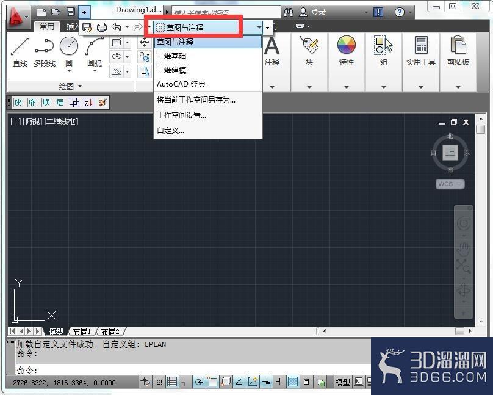Click the [二维线框] visual style label
This screenshot has height=395, width=493.
coord(61,121)
